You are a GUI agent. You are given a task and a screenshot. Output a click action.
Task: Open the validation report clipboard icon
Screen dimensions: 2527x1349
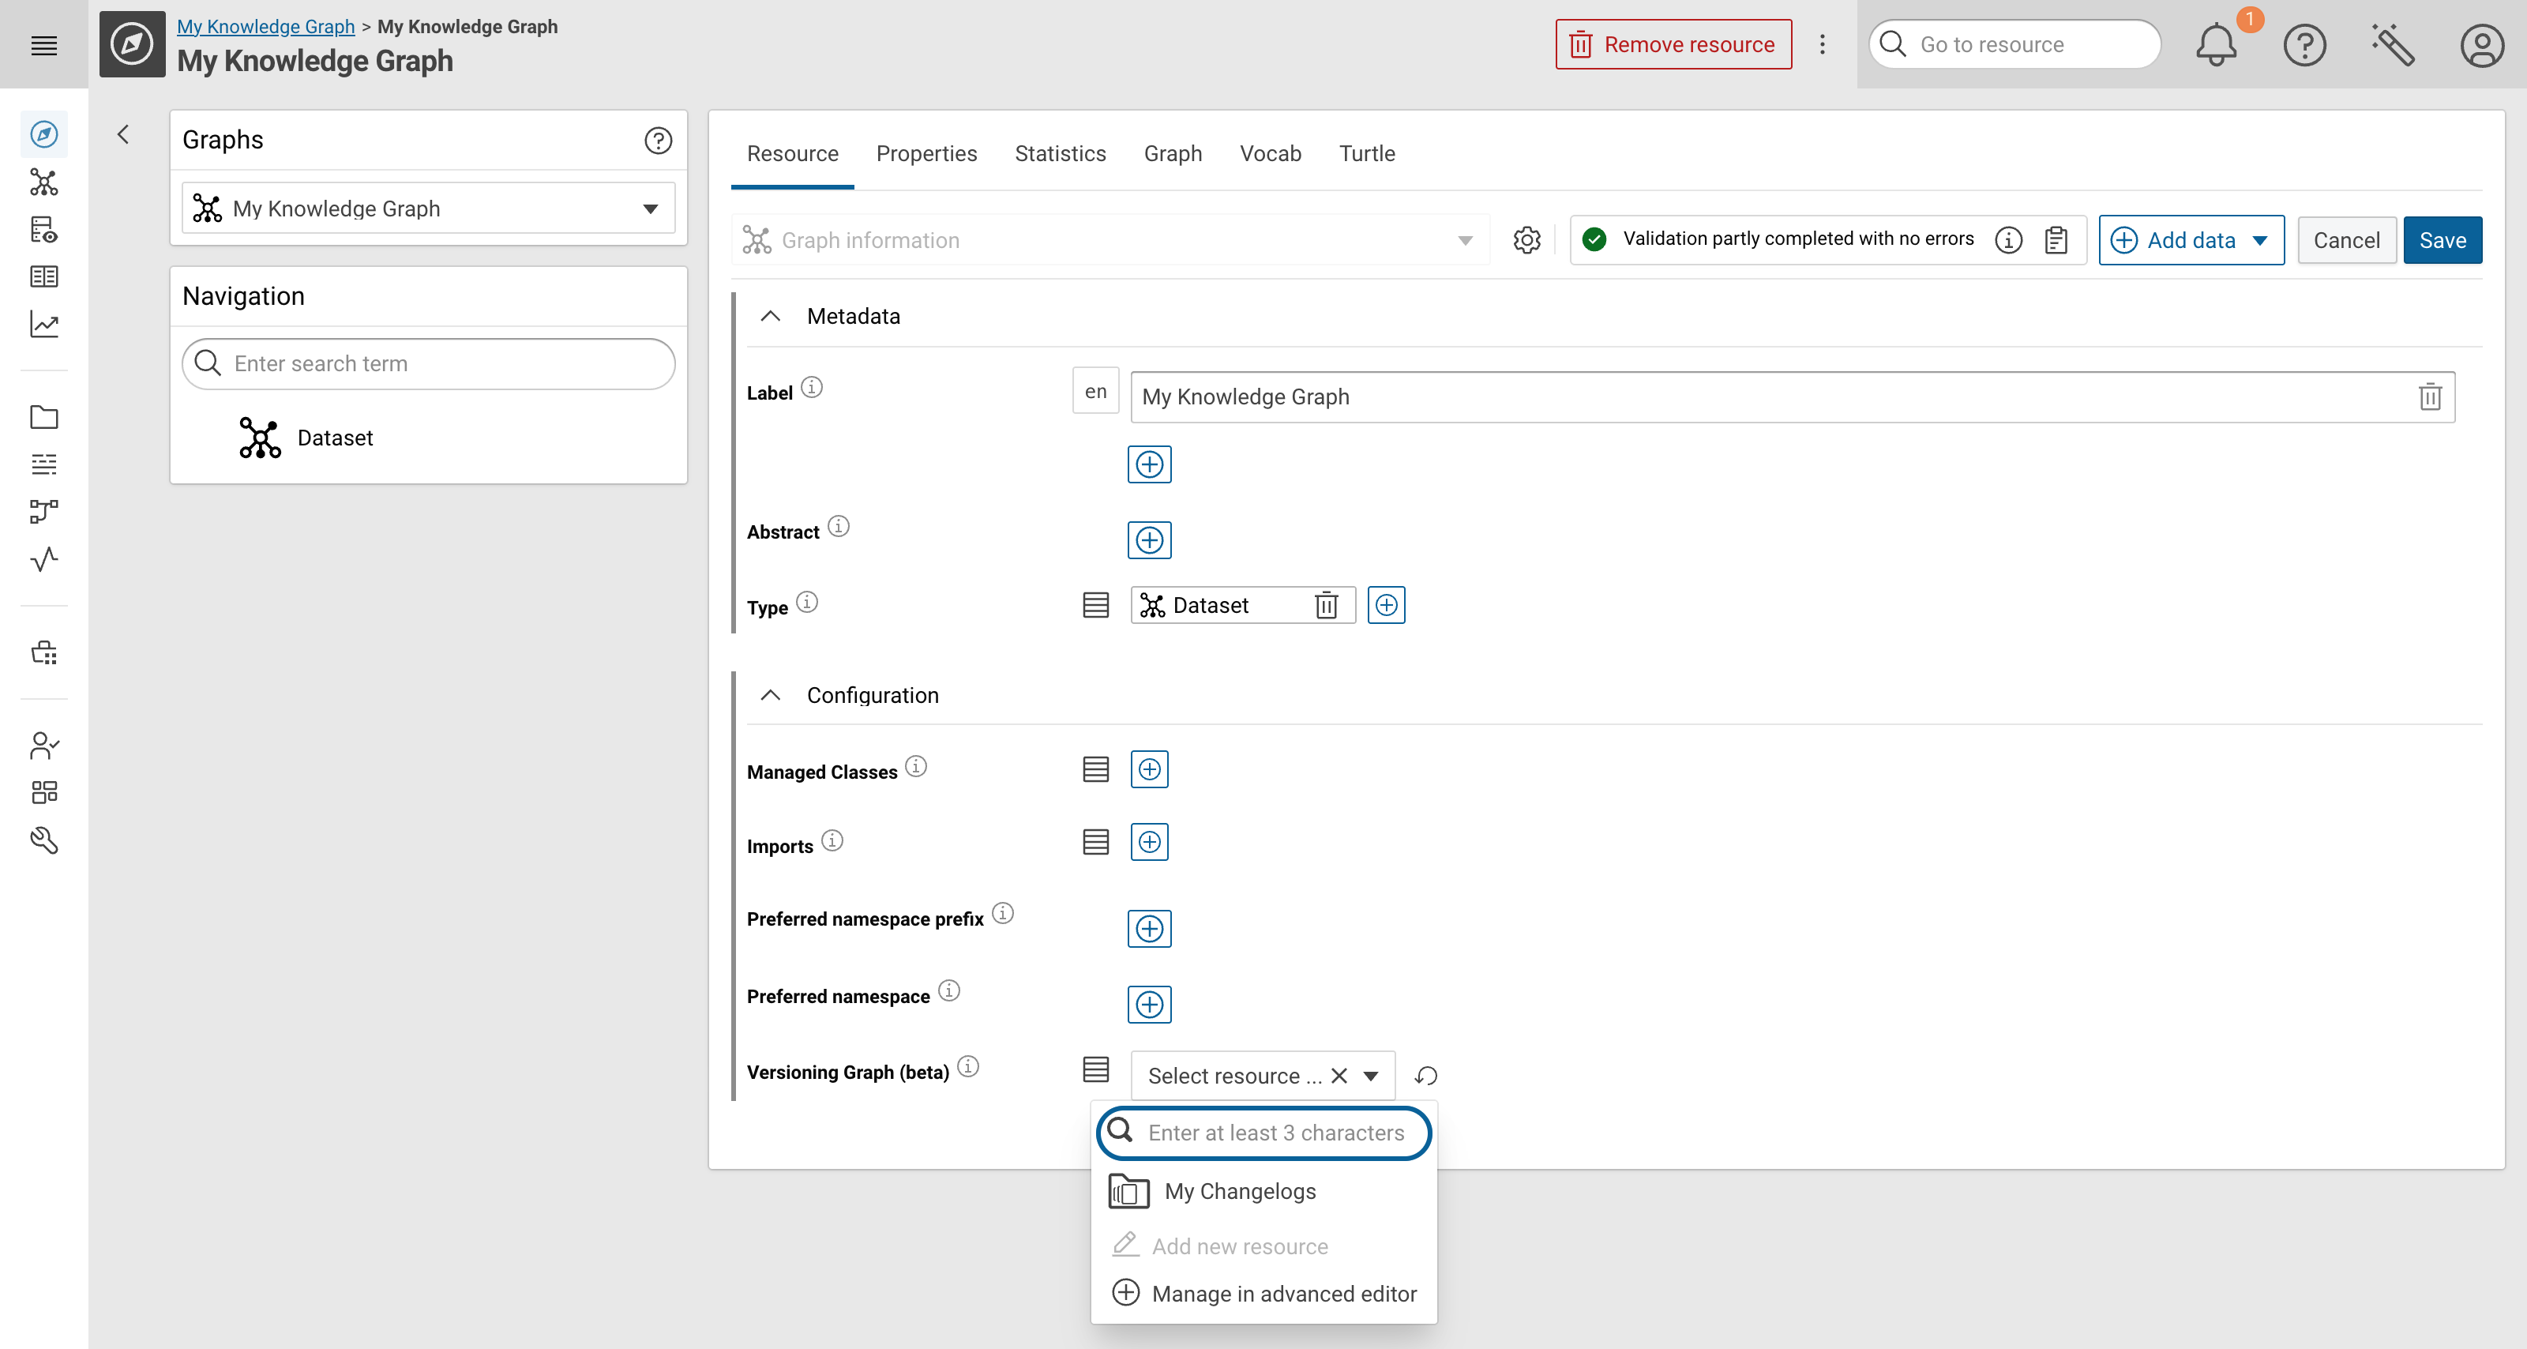2056,240
